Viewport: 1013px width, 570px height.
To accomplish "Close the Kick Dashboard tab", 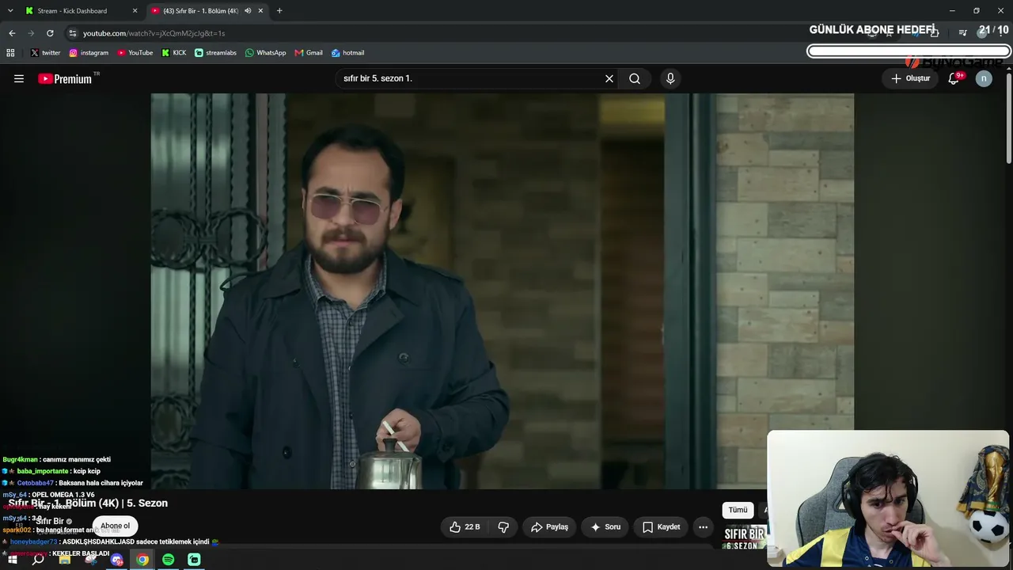I will [x=135, y=11].
